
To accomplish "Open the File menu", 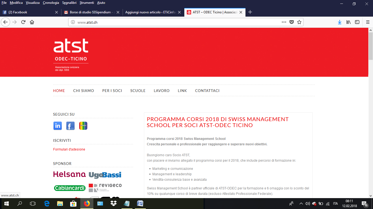I will 4,3.
